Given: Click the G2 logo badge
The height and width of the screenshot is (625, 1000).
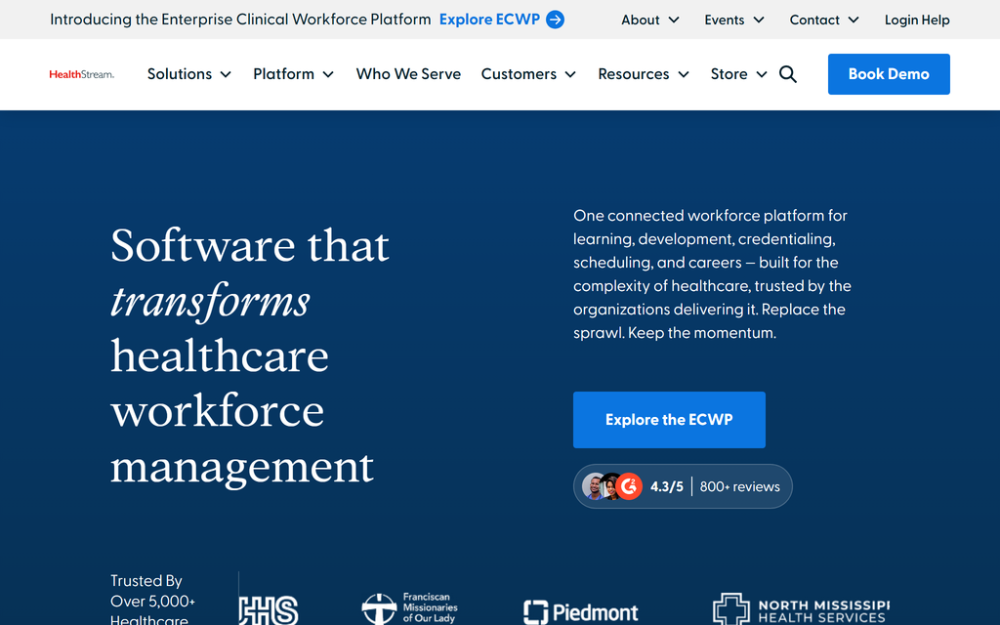Looking at the screenshot, I should tap(629, 486).
